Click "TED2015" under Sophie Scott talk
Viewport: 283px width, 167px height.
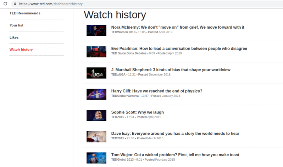point(118,117)
